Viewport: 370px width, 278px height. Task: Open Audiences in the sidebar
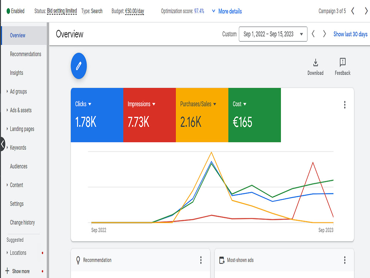(18, 166)
